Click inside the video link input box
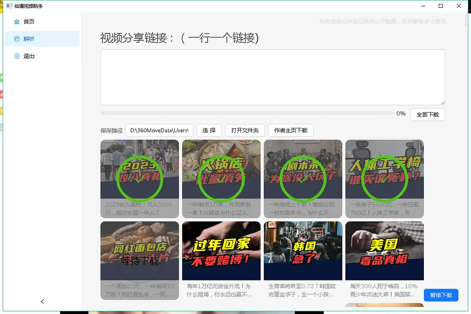The image size is (471, 314). [x=272, y=77]
